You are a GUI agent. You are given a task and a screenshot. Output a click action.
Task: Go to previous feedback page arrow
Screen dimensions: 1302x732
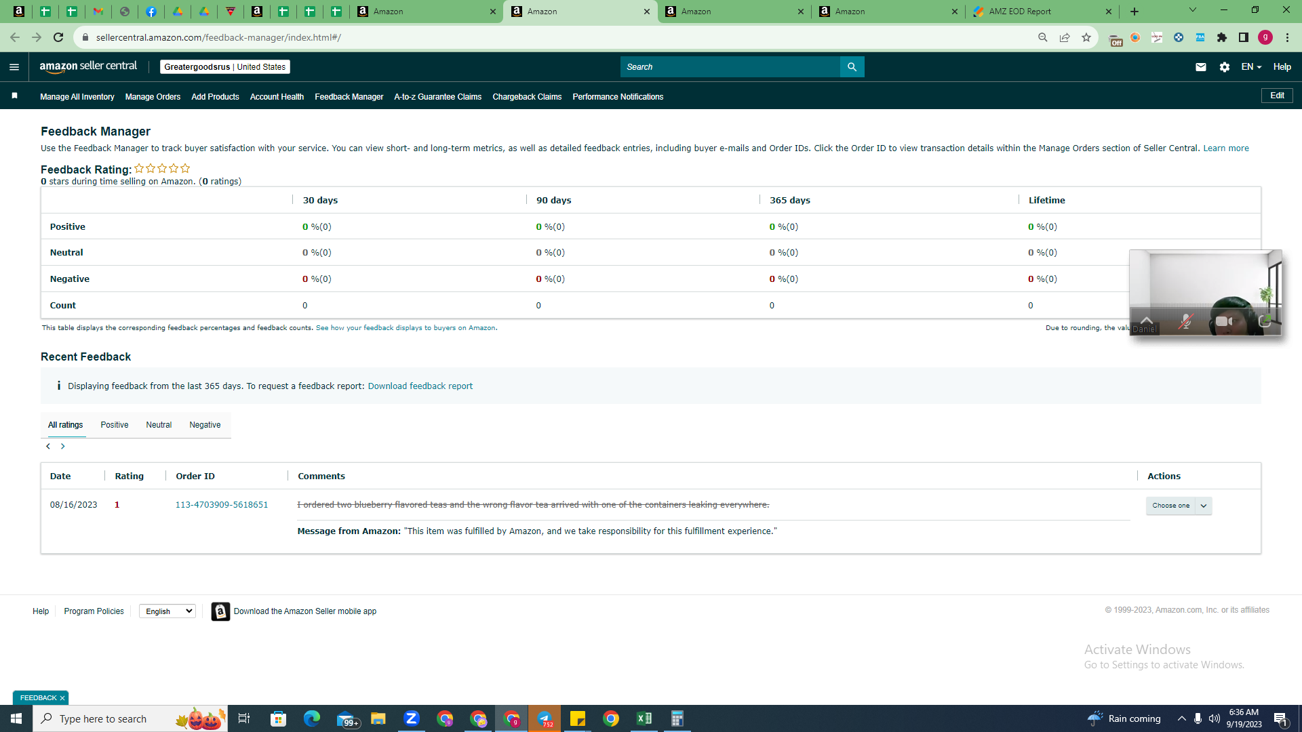[48, 447]
